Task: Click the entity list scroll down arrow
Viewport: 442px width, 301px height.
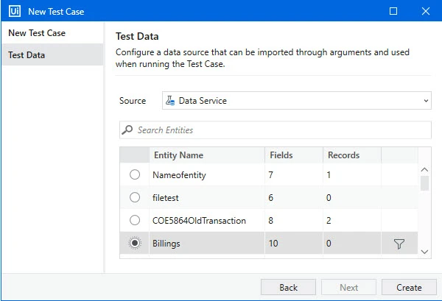Action: tap(424, 252)
